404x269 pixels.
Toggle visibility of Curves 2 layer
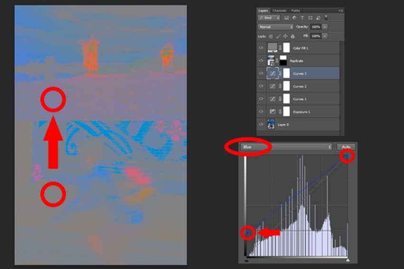tap(261, 86)
